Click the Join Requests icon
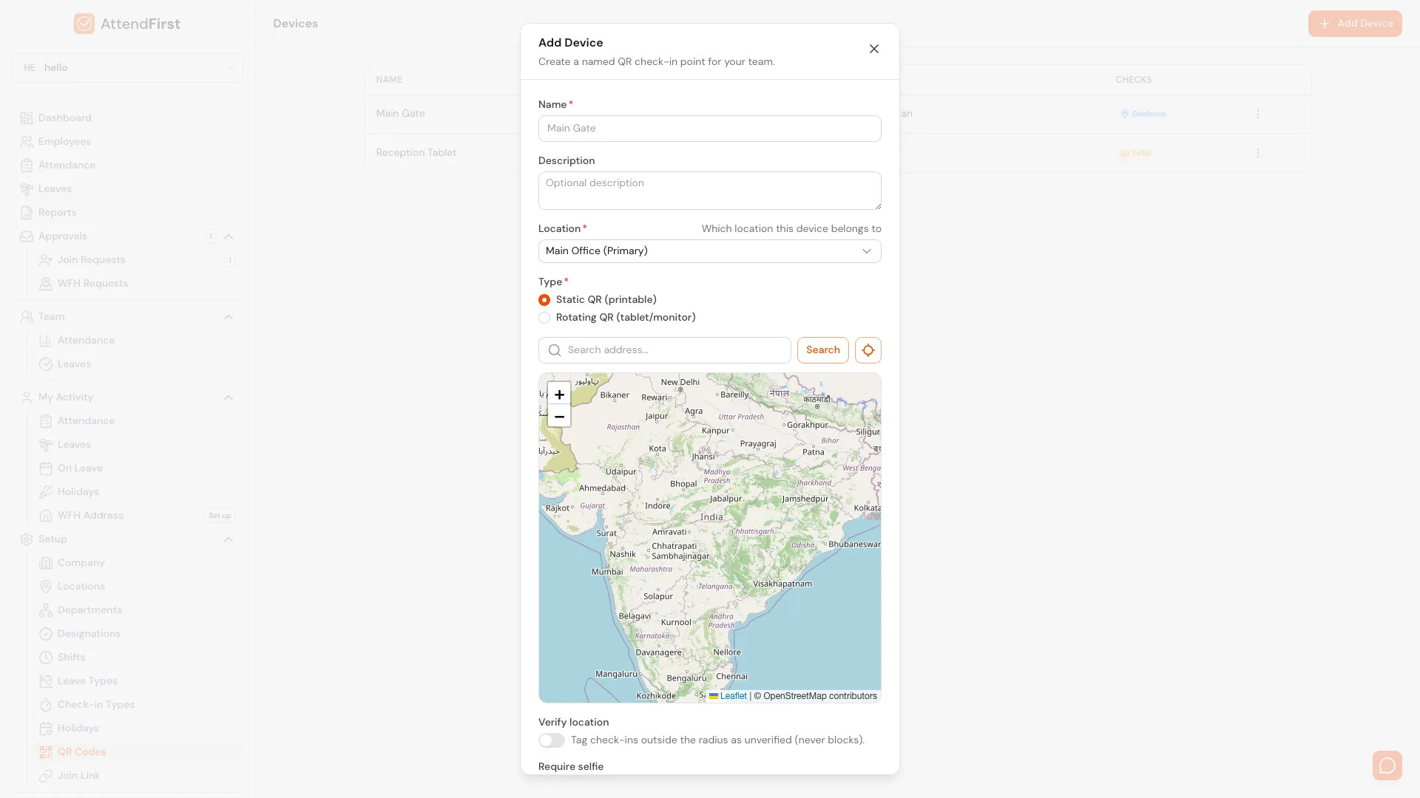This screenshot has height=798, width=1420. point(46,260)
